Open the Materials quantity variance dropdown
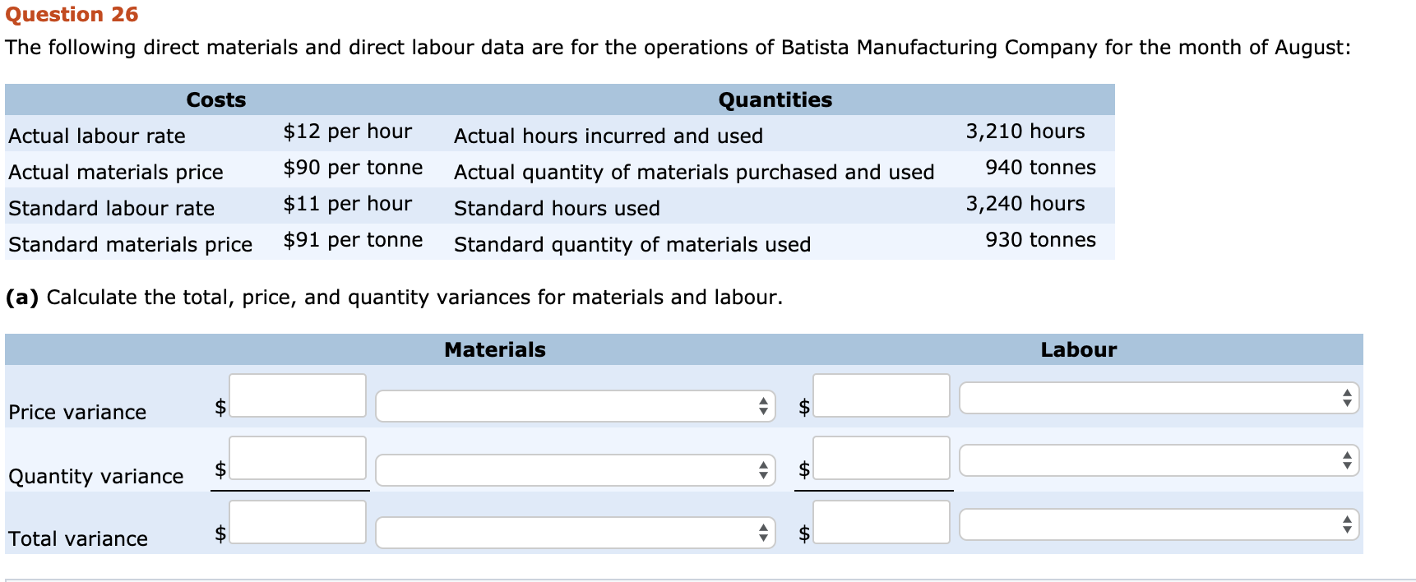Image resolution: width=1416 pixels, height=582 pixels. click(576, 470)
